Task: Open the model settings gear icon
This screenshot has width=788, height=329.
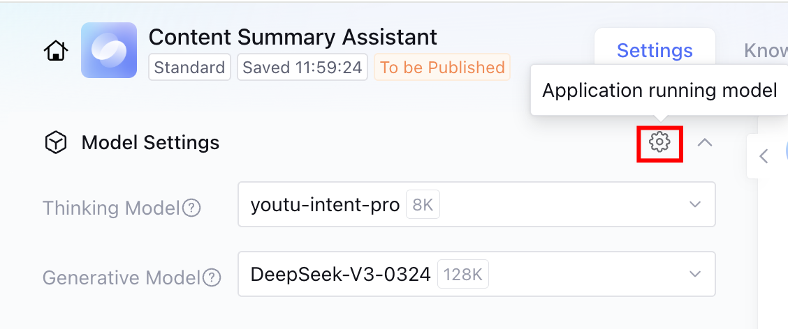Action: pos(659,142)
